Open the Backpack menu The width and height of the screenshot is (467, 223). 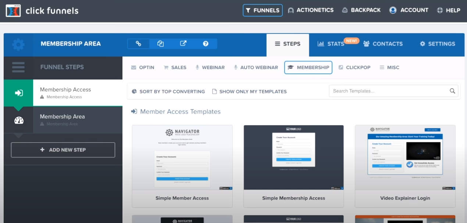click(361, 10)
